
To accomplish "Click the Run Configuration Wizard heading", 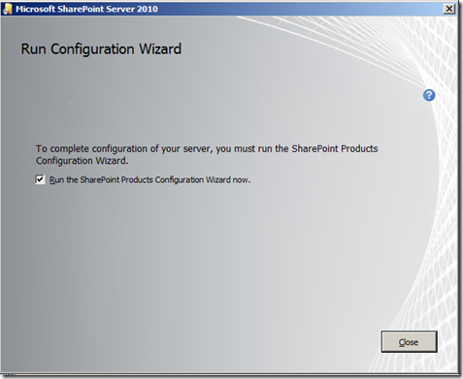I will pyautogui.click(x=101, y=49).
